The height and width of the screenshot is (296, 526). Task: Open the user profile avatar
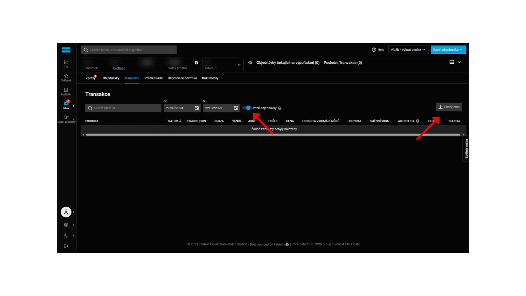coord(66,212)
